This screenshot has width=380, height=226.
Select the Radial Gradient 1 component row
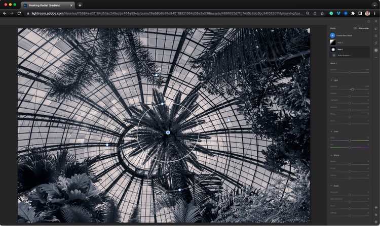click(x=350, y=55)
